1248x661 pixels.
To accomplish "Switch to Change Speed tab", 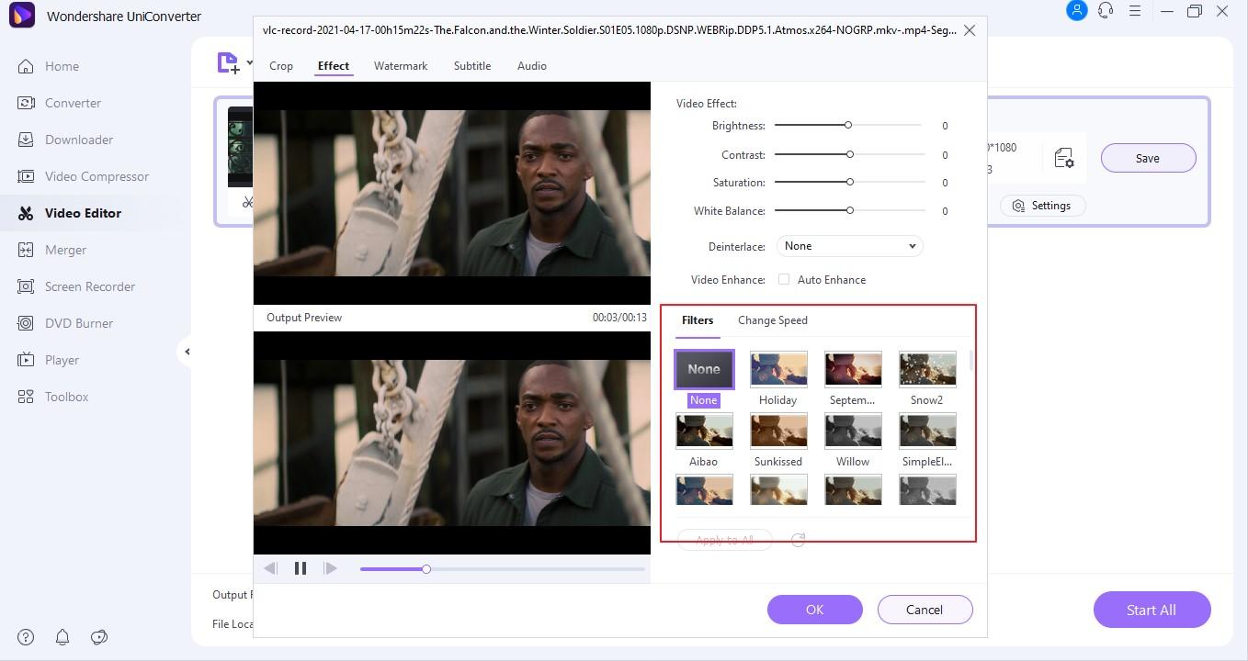I will coord(773,320).
